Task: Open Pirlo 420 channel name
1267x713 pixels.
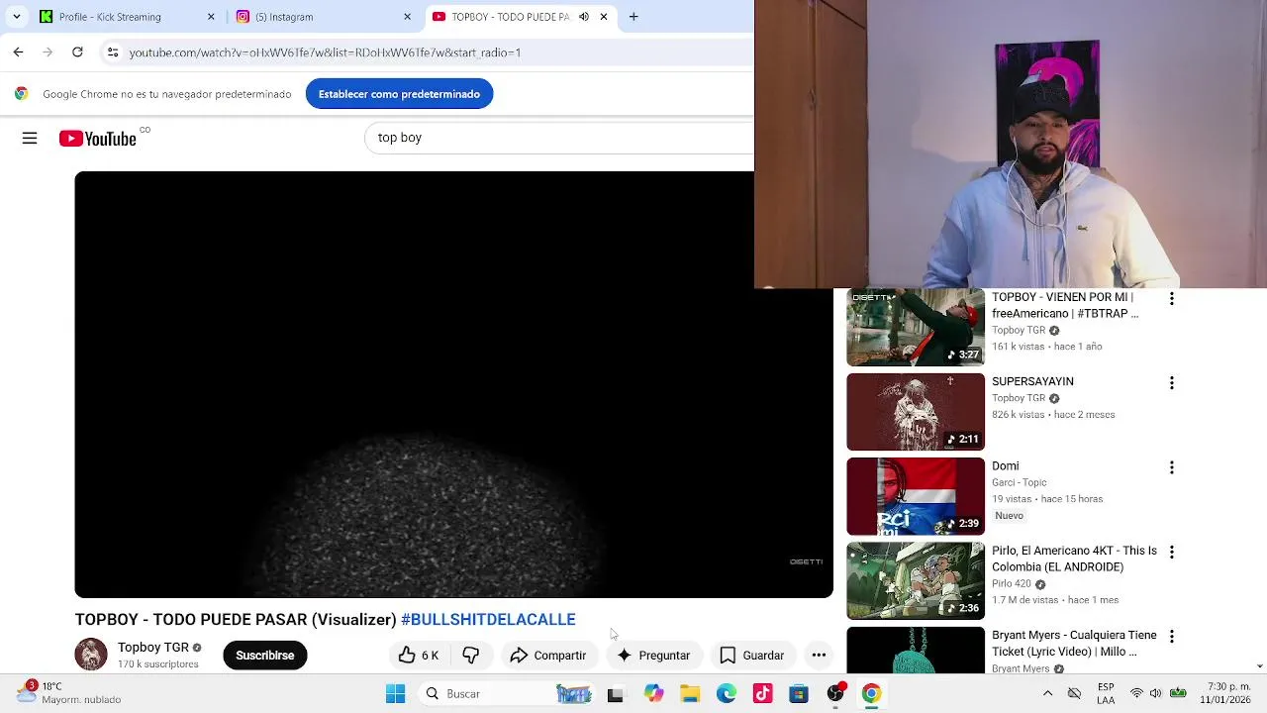Action: pyautogui.click(x=1012, y=584)
